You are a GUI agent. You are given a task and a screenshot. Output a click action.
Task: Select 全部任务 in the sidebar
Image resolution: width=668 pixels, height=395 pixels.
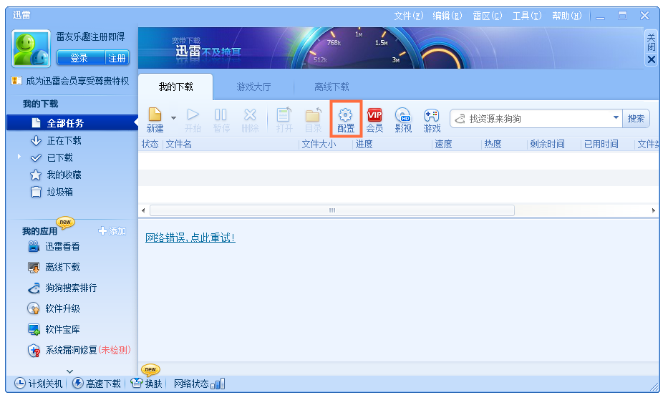72,123
